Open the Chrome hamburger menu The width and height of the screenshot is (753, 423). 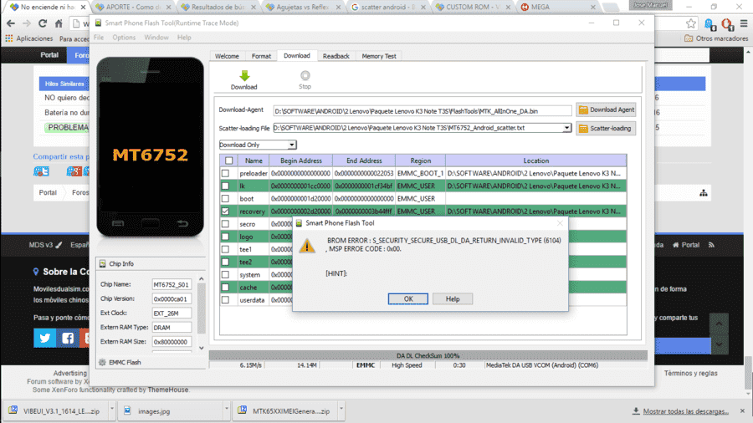pos(744,23)
